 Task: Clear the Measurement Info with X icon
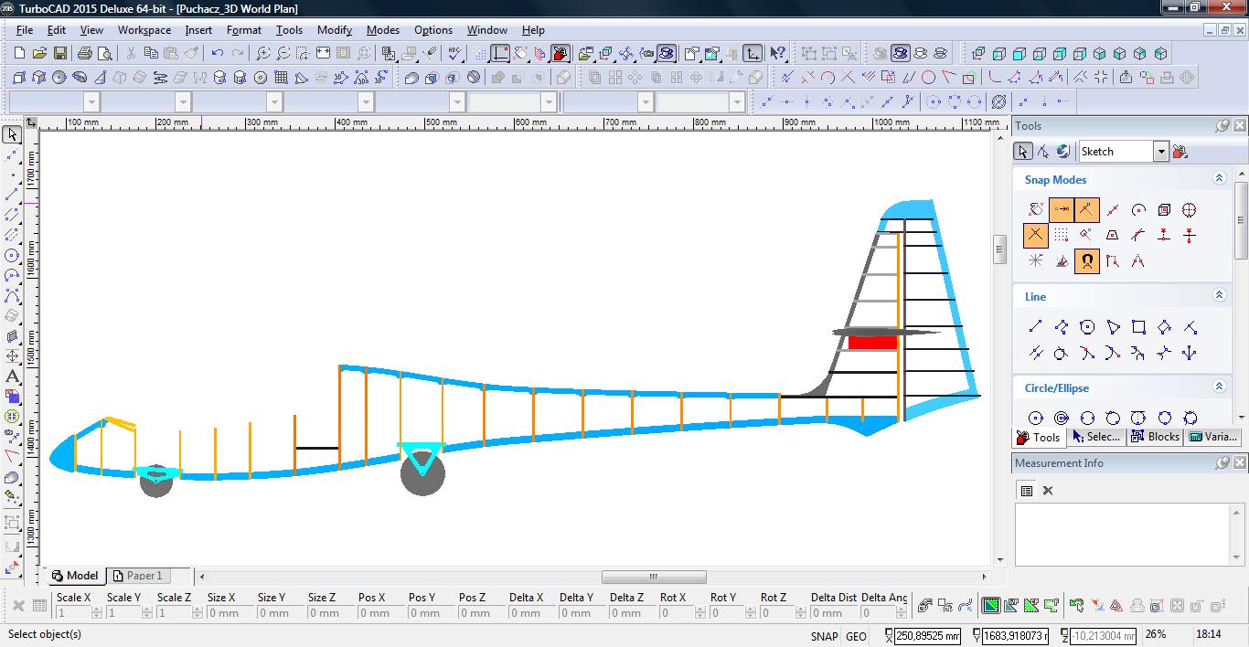coord(1048,491)
